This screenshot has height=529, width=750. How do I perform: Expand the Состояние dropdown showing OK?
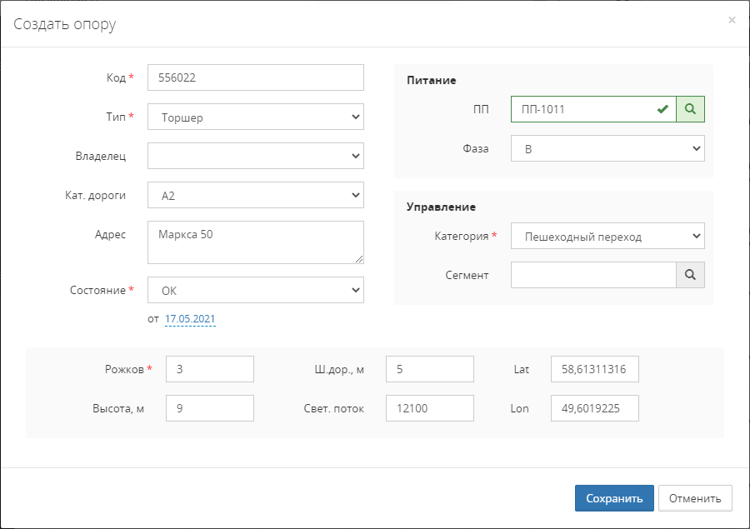255,290
